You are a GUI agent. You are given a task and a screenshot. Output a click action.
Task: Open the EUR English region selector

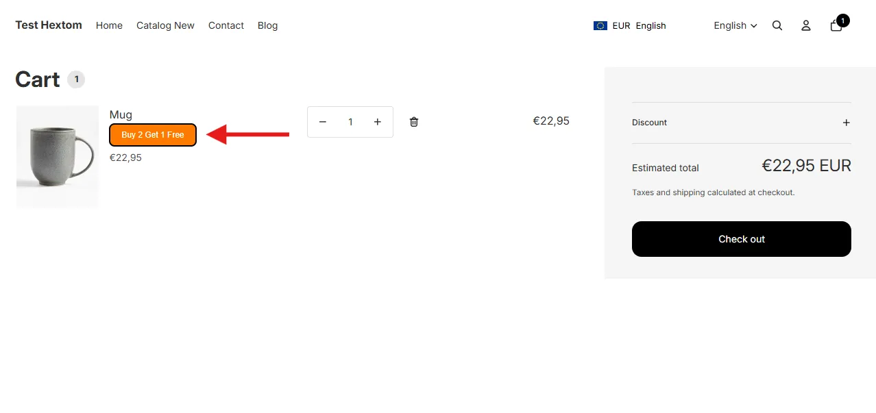(630, 25)
